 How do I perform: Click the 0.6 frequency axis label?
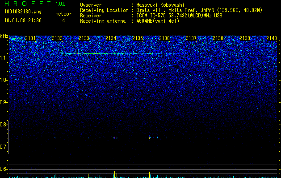coord(4,169)
